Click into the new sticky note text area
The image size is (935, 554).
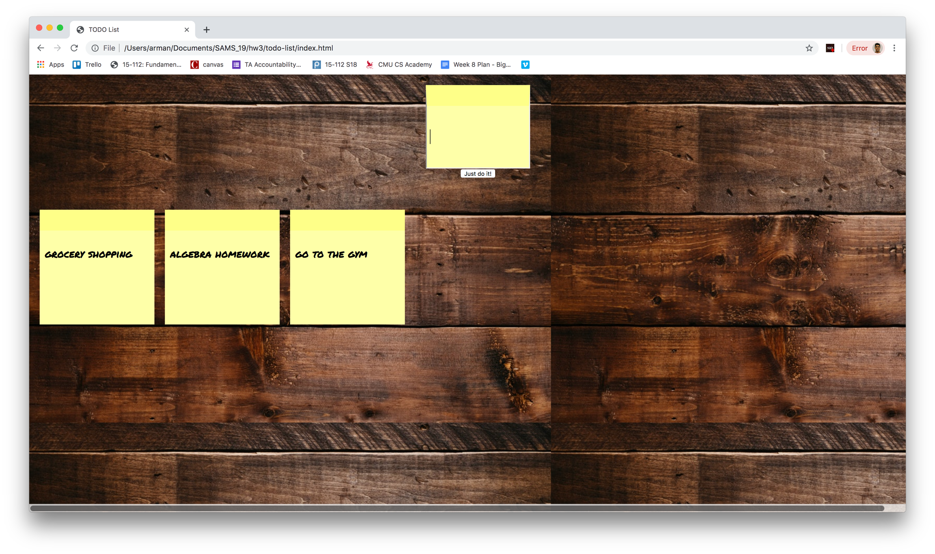478,136
